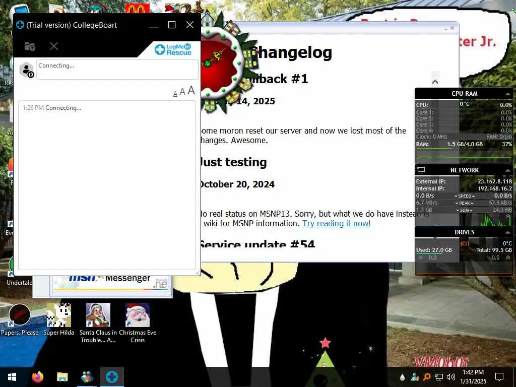Click the LogMeIn Rescue logo
The height and width of the screenshot is (387, 516).
(173, 50)
